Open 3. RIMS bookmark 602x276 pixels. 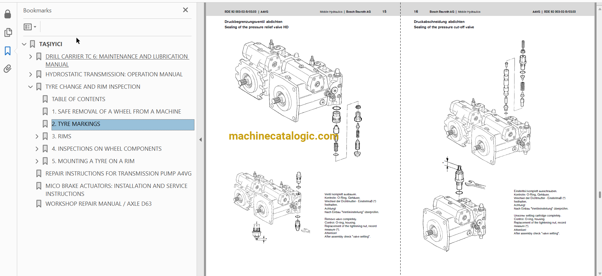[x=61, y=136]
